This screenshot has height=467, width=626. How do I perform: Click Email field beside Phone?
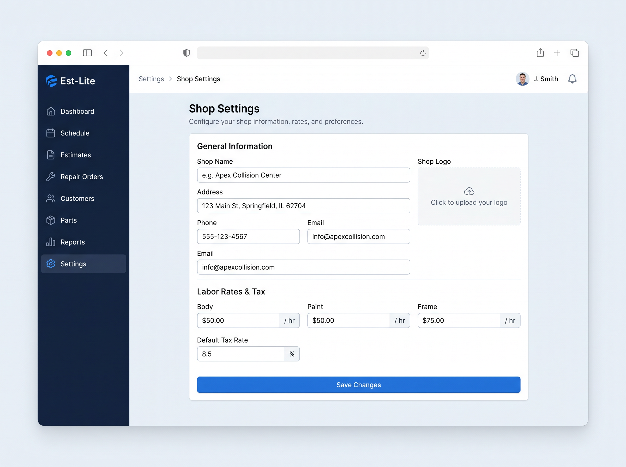[358, 237]
